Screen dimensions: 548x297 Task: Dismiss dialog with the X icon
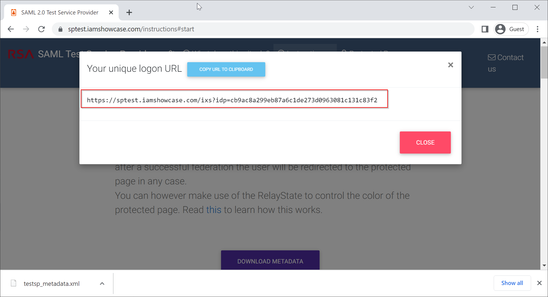[x=451, y=65]
